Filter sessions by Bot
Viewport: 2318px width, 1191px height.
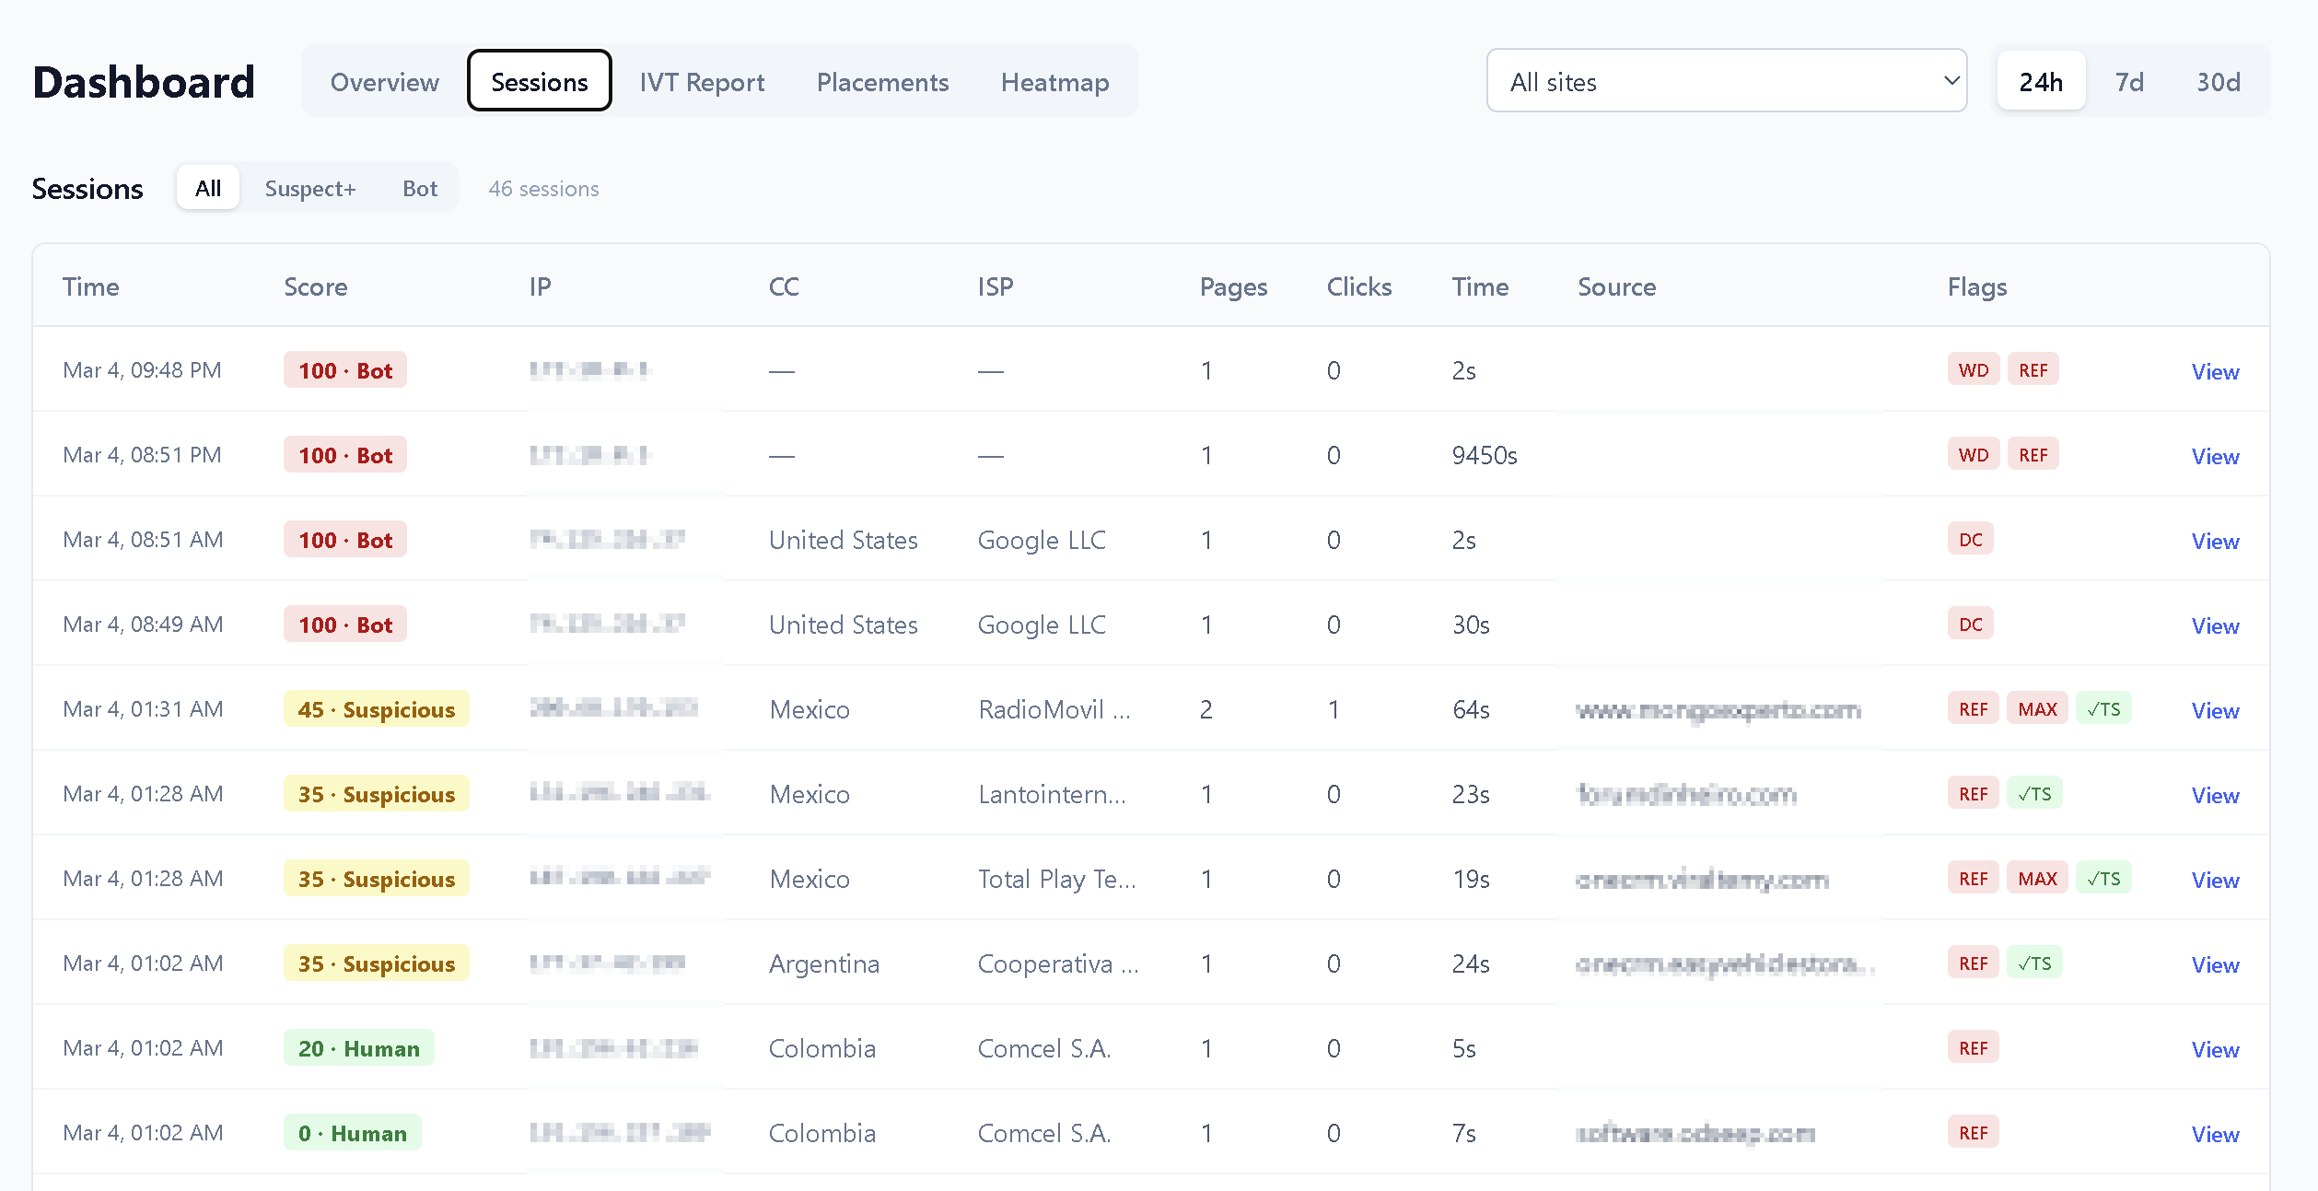tap(420, 188)
